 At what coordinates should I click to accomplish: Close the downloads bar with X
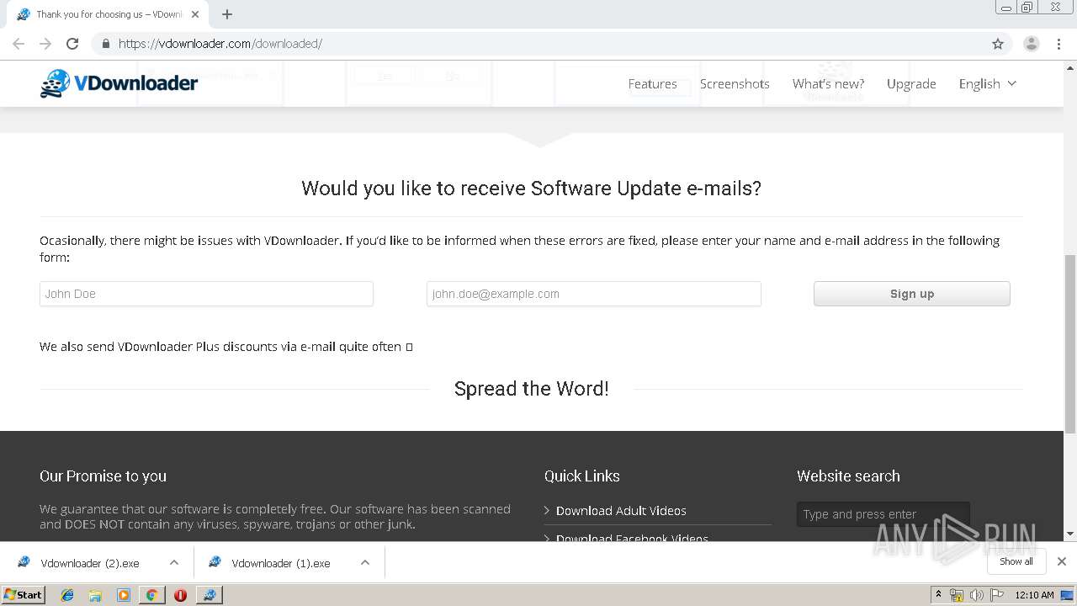[x=1062, y=561]
